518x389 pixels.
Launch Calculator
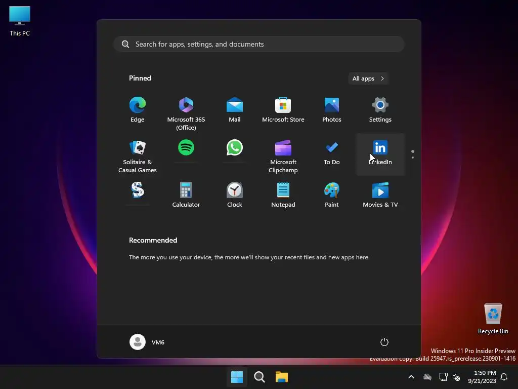coord(186,195)
